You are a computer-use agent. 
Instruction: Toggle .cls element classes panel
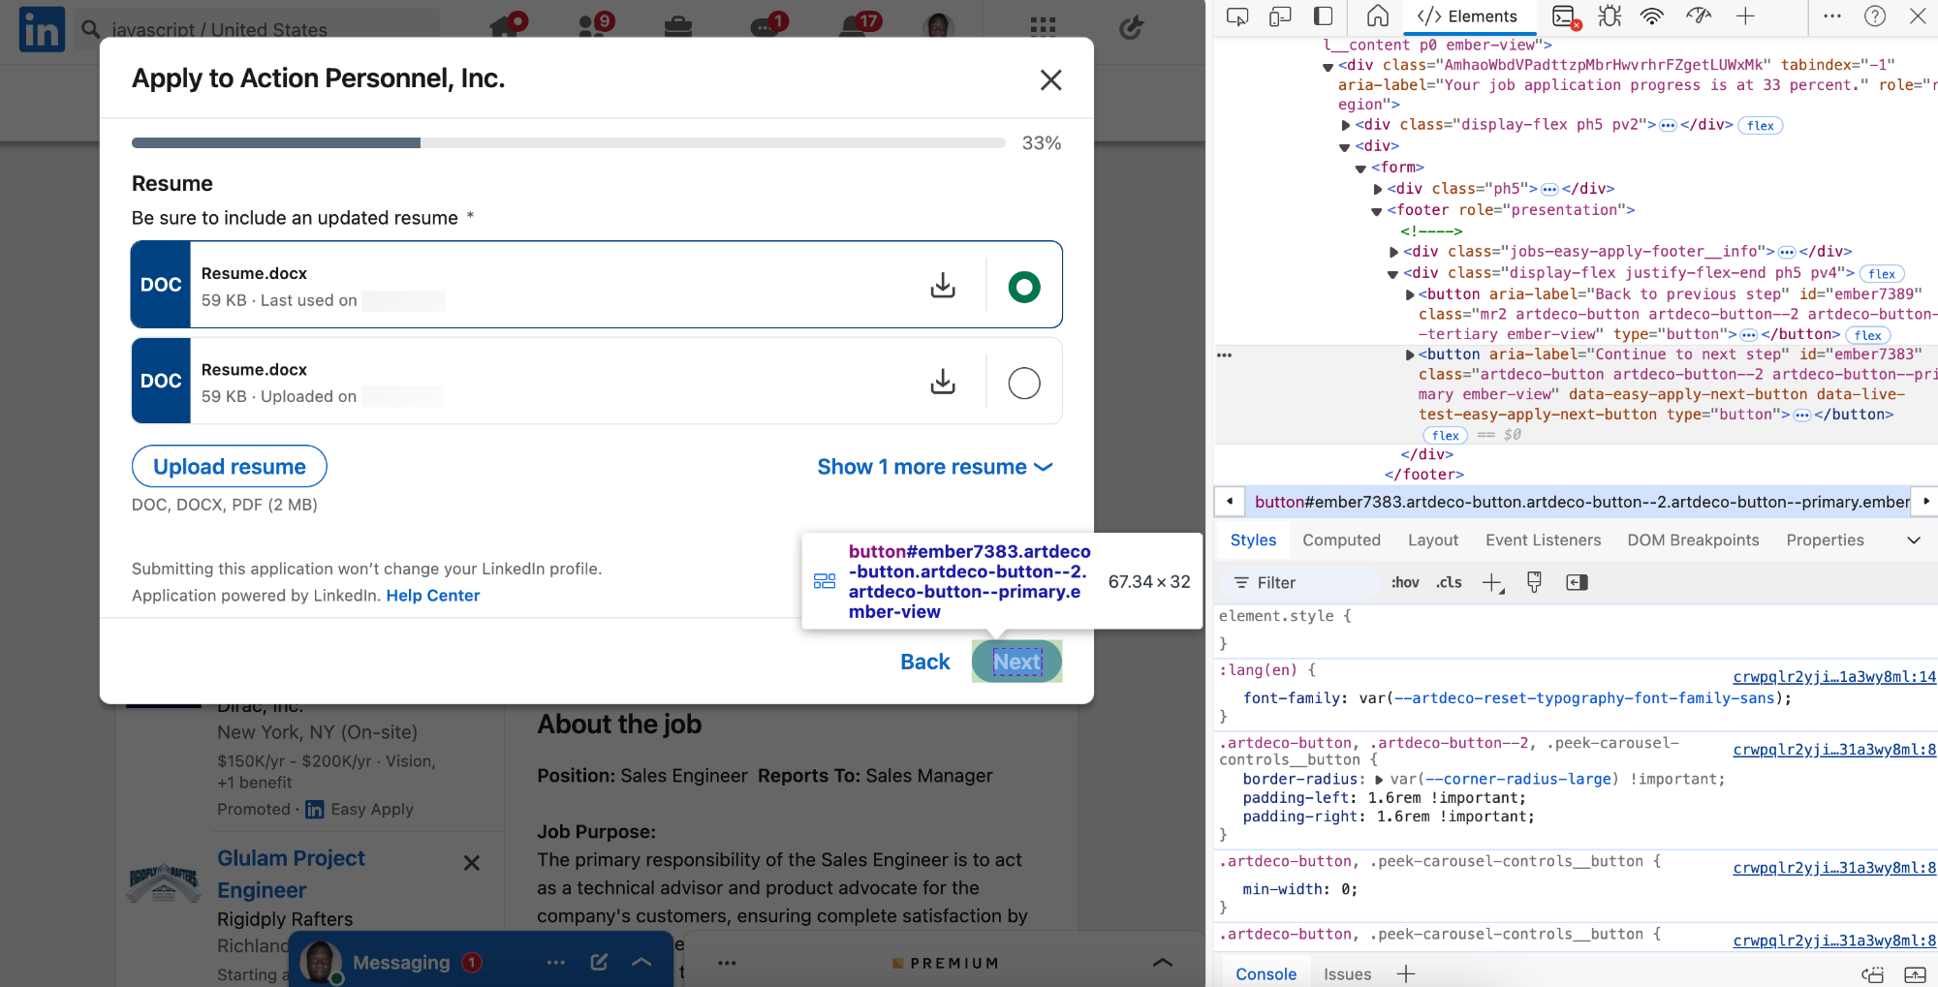click(x=1449, y=582)
